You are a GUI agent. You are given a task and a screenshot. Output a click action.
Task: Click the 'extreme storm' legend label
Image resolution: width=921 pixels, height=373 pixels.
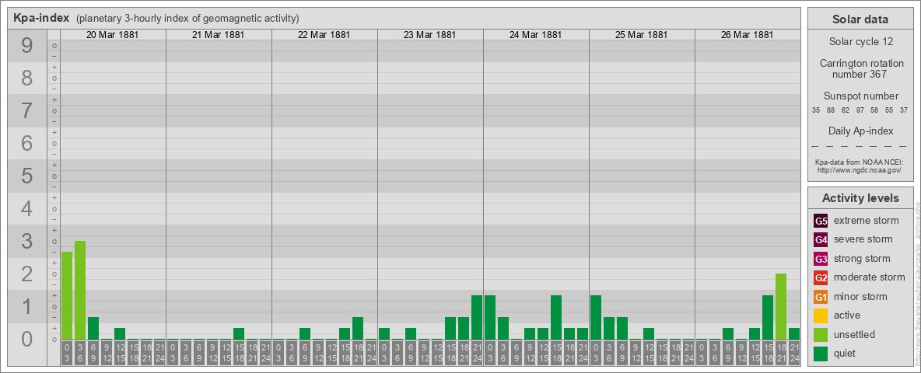point(867,221)
